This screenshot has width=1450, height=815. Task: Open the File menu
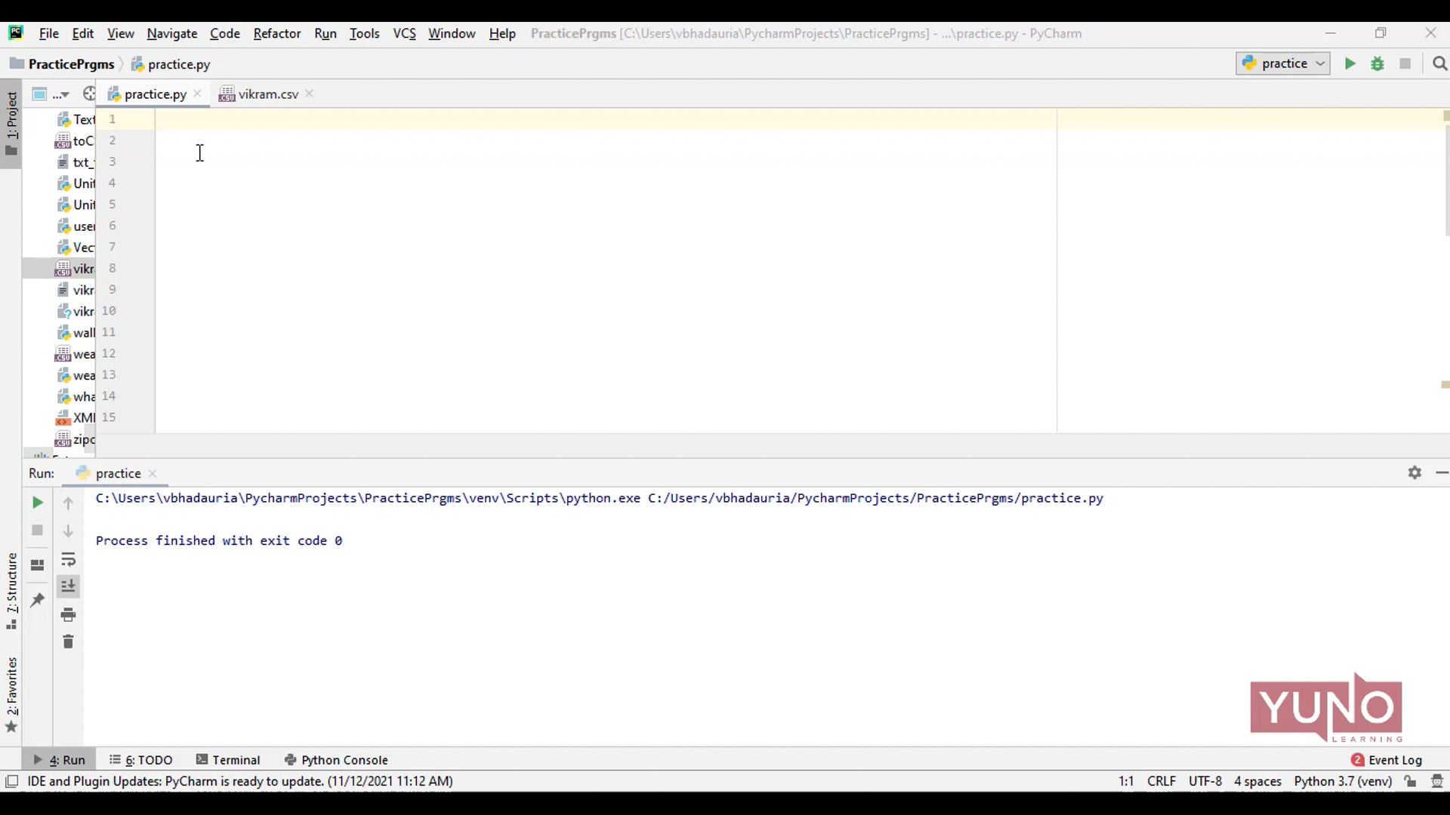48,33
